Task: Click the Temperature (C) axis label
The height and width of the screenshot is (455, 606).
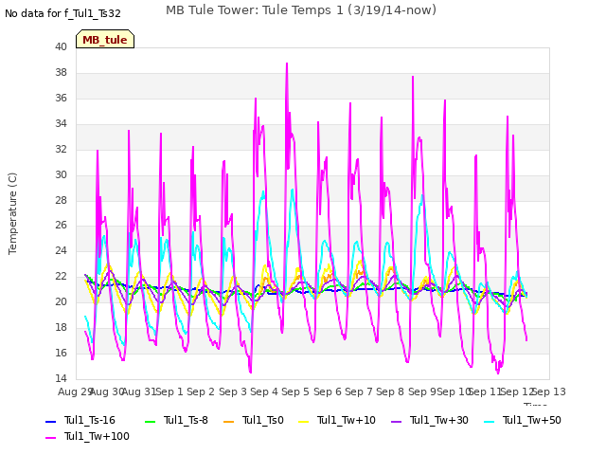Action: (x=12, y=213)
